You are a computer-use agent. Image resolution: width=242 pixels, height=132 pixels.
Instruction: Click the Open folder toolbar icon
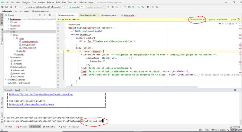pyautogui.click(x=2, y=7)
